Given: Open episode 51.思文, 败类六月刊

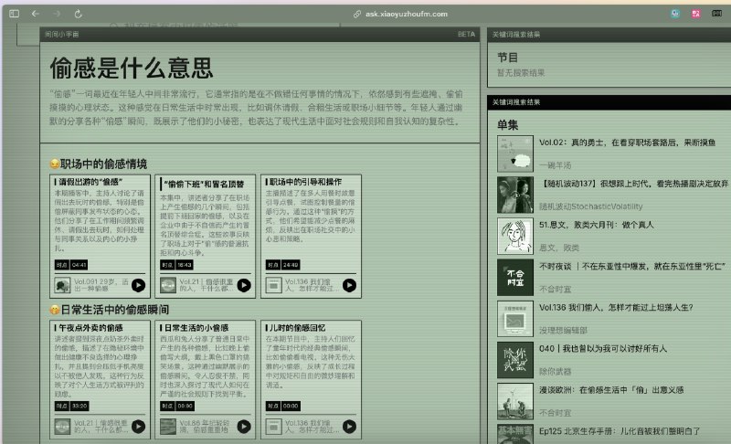Looking at the screenshot, I should click(x=597, y=225).
